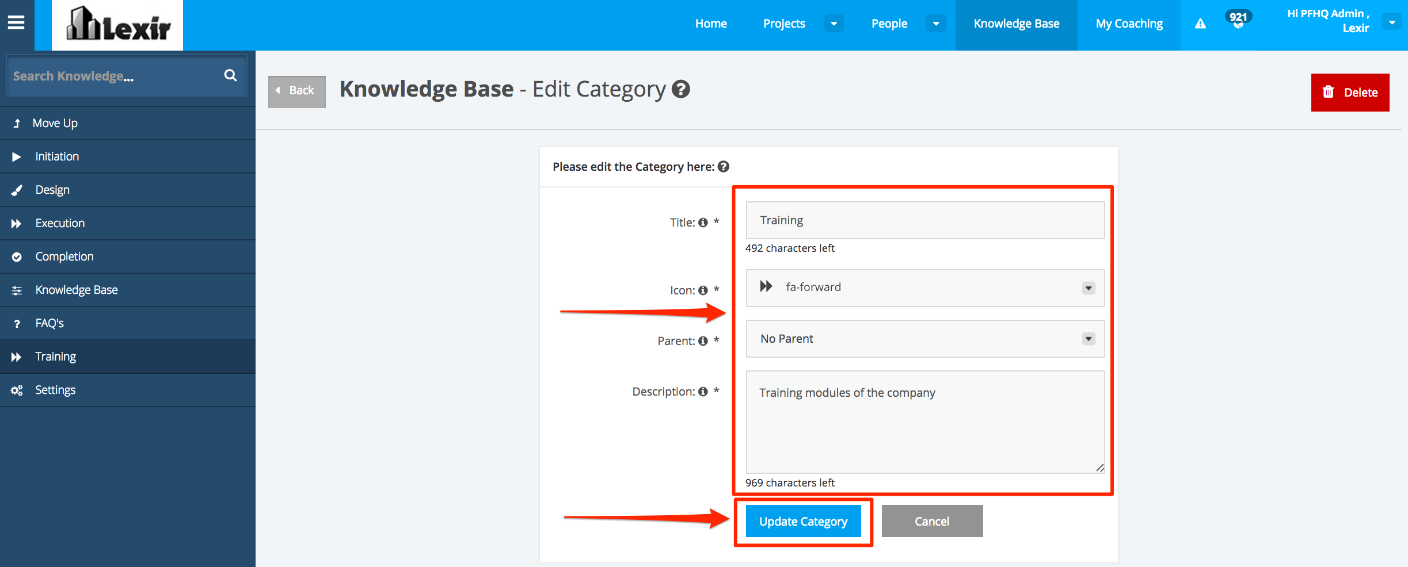Open My Coaching in top navigation

coord(1129,24)
